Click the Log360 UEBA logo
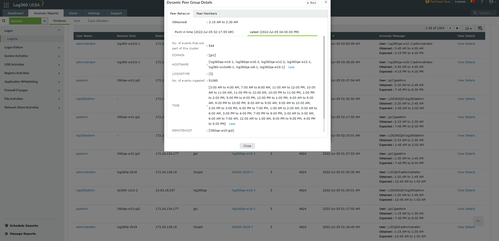Screen dimensions: 499x241 click(x=28, y=4)
